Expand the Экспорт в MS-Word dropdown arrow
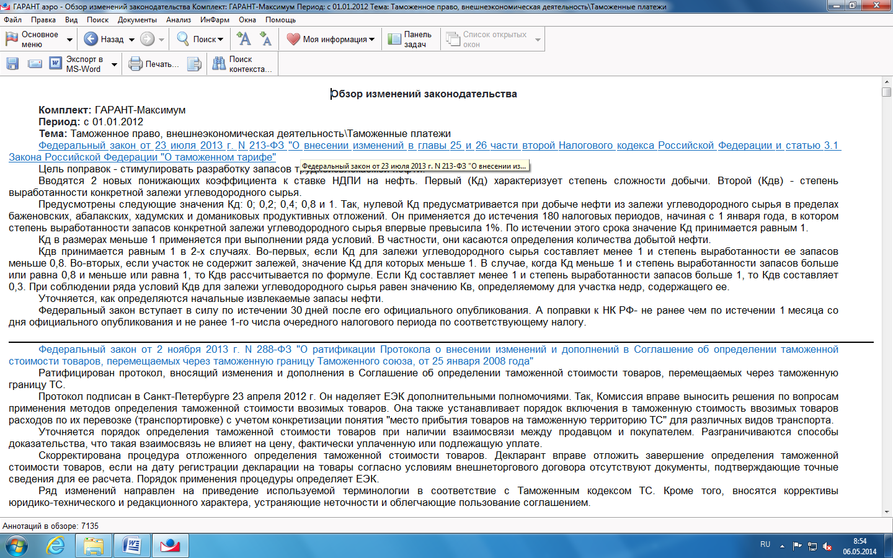This screenshot has width=893, height=558. pos(114,64)
